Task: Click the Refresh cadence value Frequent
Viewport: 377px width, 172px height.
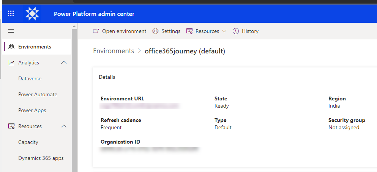Action: click(x=111, y=128)
